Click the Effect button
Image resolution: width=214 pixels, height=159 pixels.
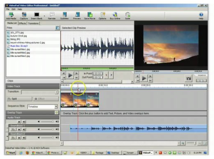pyautogui.click(x=46, y=99)
